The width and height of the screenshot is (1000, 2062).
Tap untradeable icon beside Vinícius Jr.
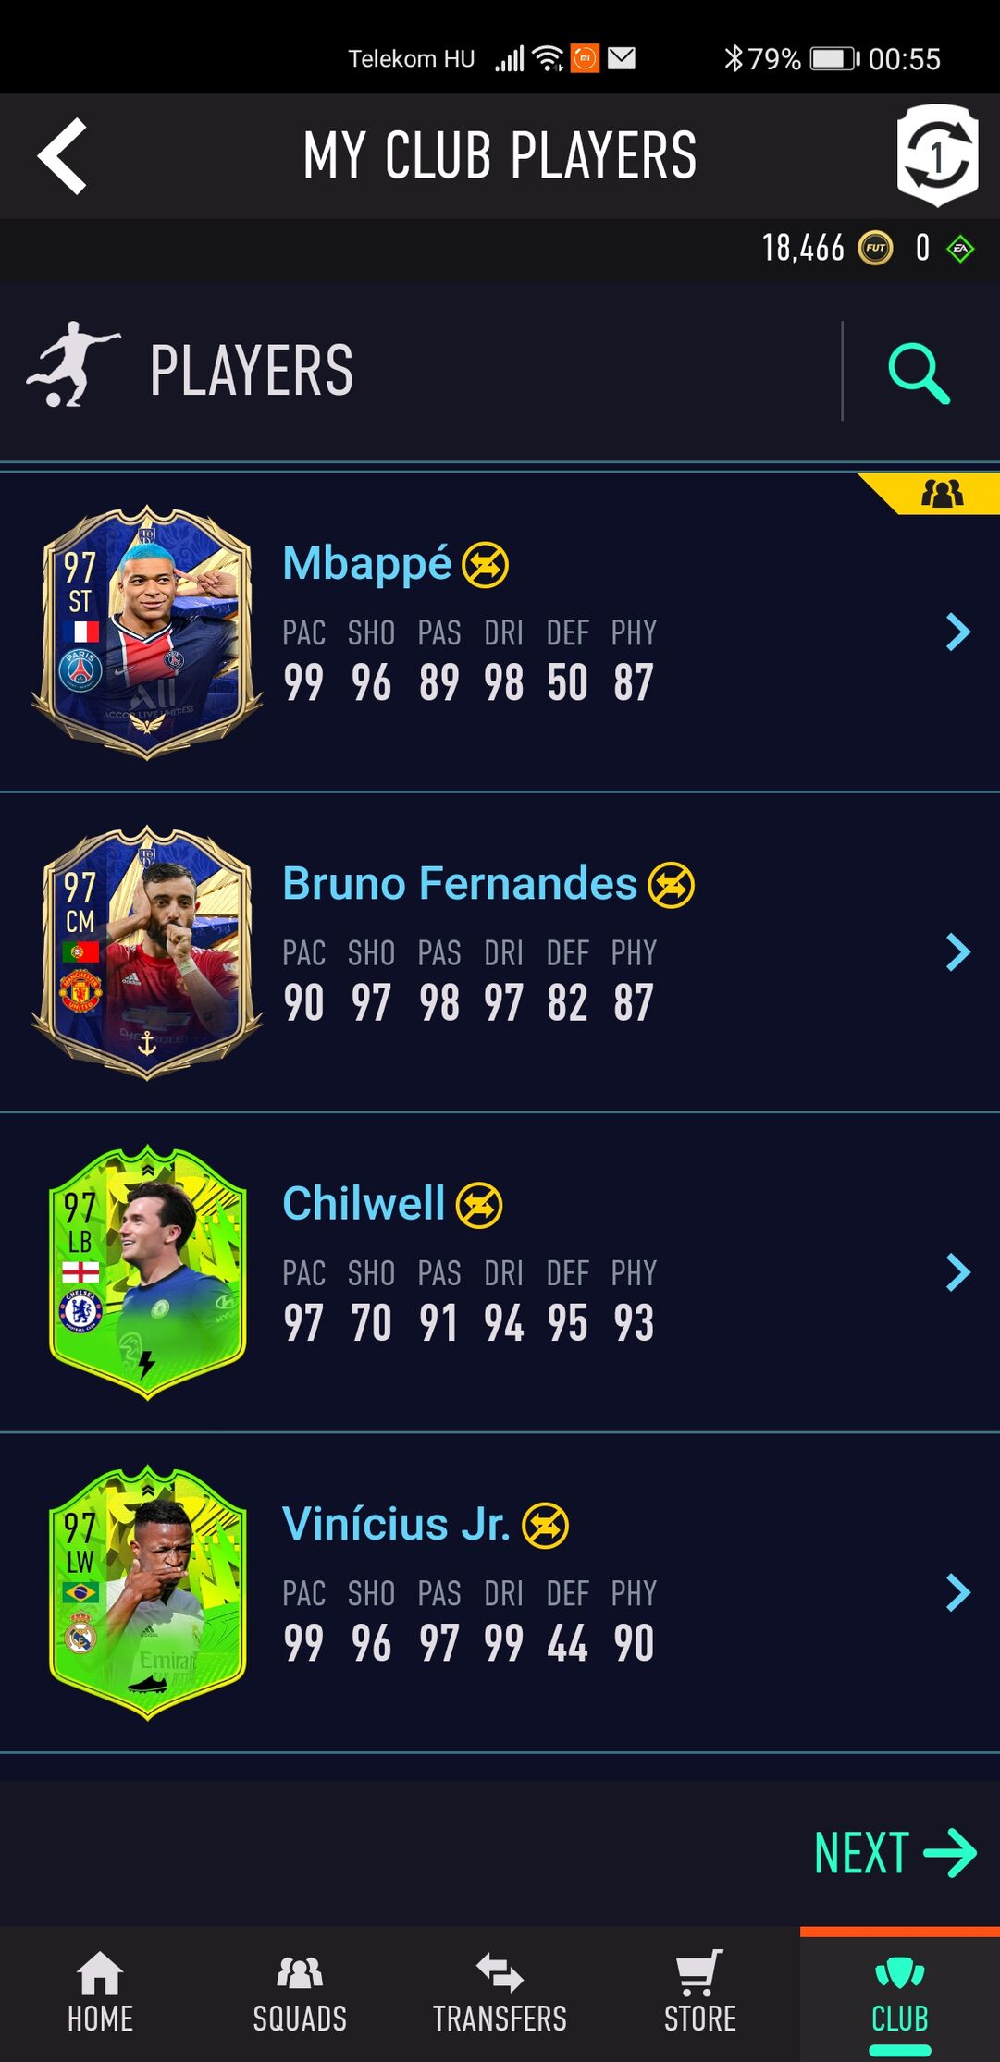pos(546,1526)
